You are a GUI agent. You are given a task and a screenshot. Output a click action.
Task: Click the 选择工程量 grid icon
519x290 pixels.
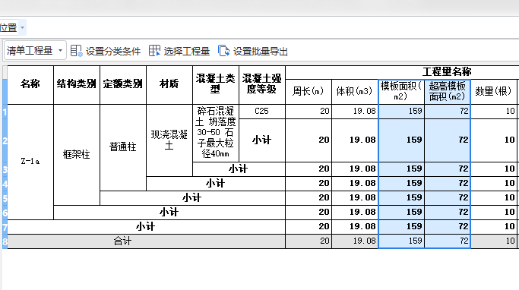[x=154, y=51]
